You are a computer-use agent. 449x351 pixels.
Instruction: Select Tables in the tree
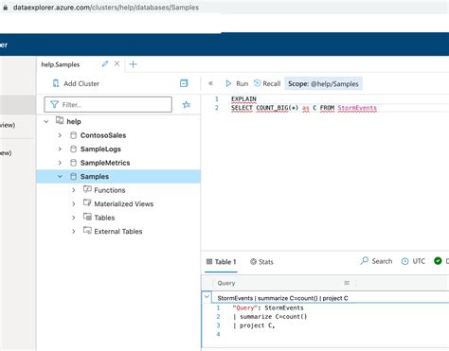104,218
